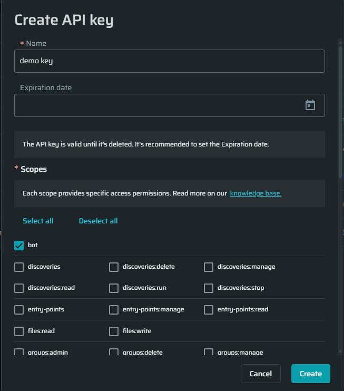Open the knowledge base link

255,193
